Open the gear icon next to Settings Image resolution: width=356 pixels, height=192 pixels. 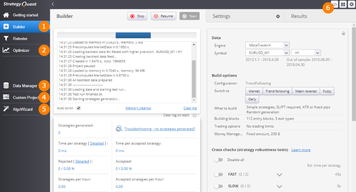[277, 16]
